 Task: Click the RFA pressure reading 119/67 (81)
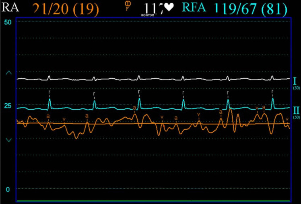250,9
